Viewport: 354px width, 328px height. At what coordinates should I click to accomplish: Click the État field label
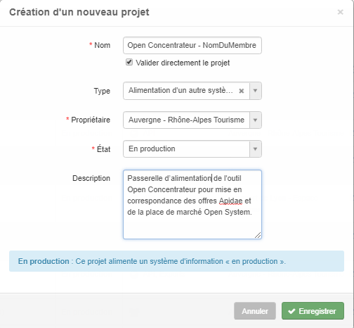(103, 149)
